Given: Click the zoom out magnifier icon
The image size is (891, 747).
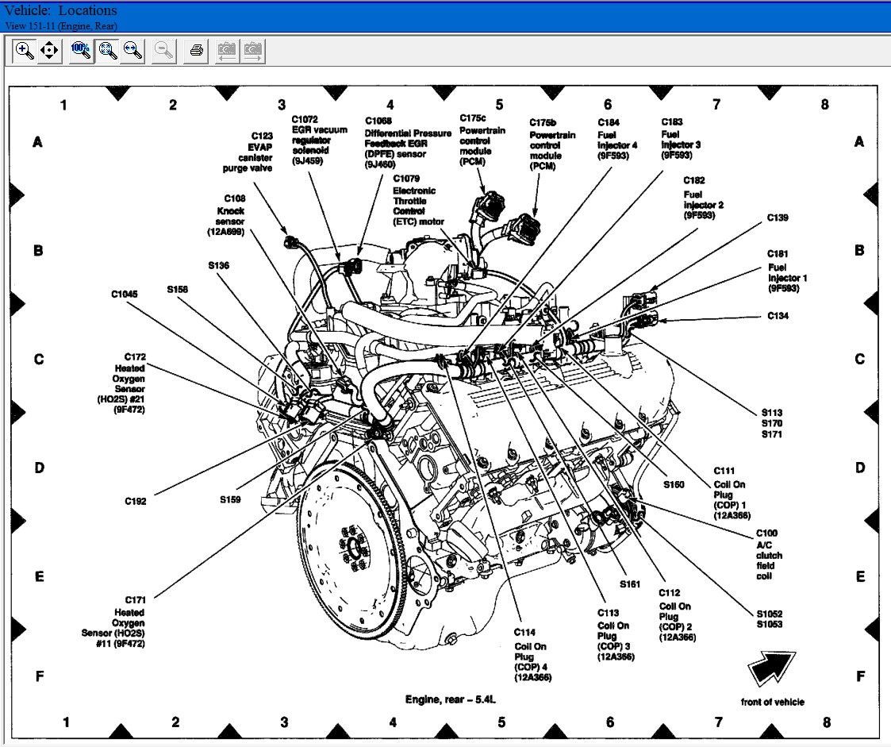Looking at the screenshot, I should (164, 51).
